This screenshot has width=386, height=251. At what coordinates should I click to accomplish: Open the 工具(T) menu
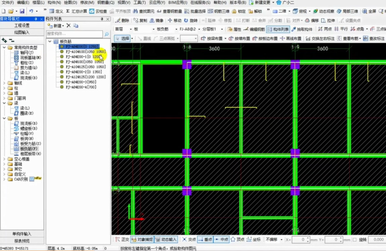(x=139, y=2)
